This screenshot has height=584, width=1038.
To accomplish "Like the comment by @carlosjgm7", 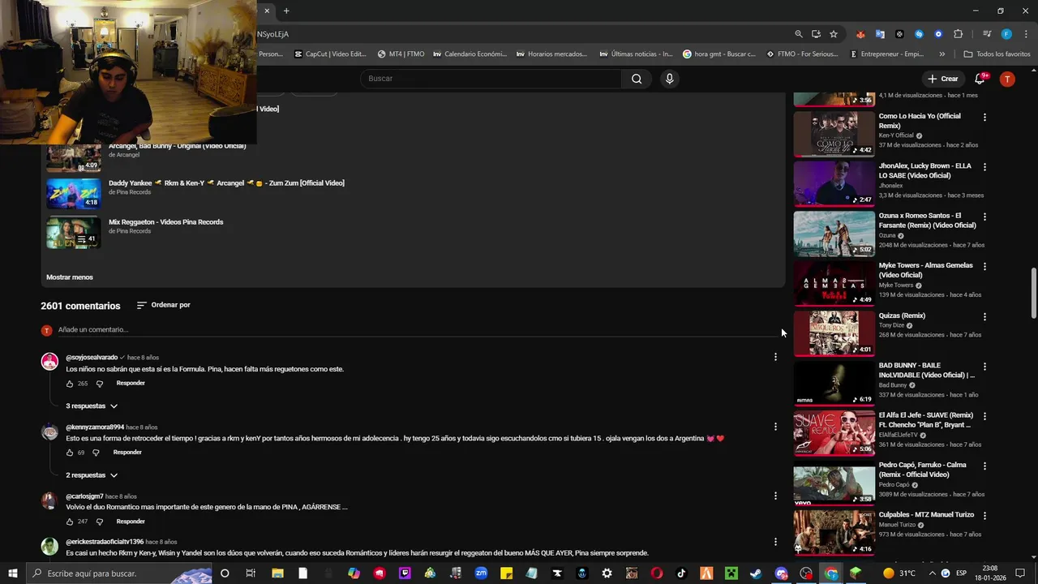I will coord(70,522).
